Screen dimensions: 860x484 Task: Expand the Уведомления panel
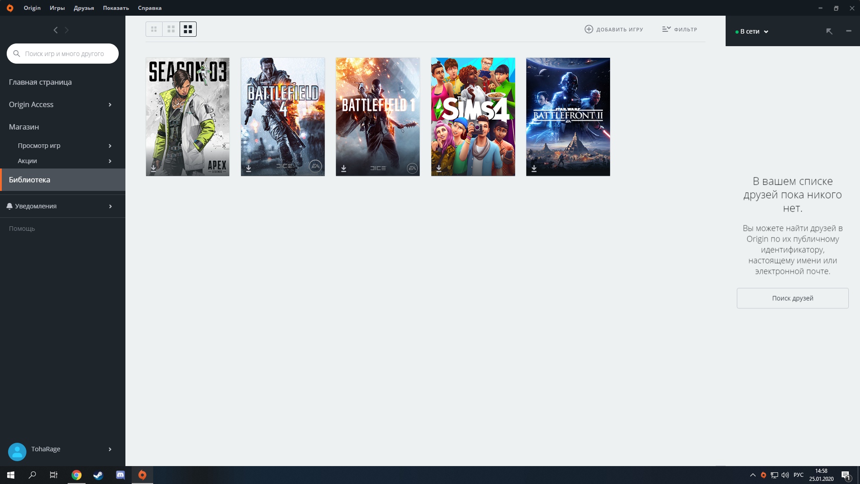pos(110,206)
